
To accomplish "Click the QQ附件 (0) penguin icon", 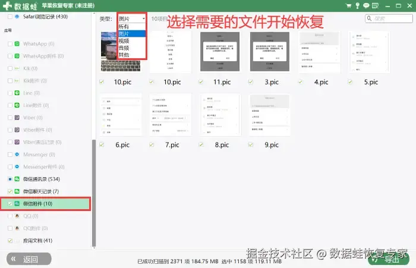I will point(17,228).
